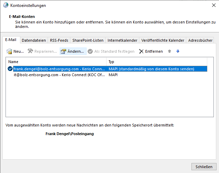Switch to the SharePoint-Listen tab

[x=88, y=40]
